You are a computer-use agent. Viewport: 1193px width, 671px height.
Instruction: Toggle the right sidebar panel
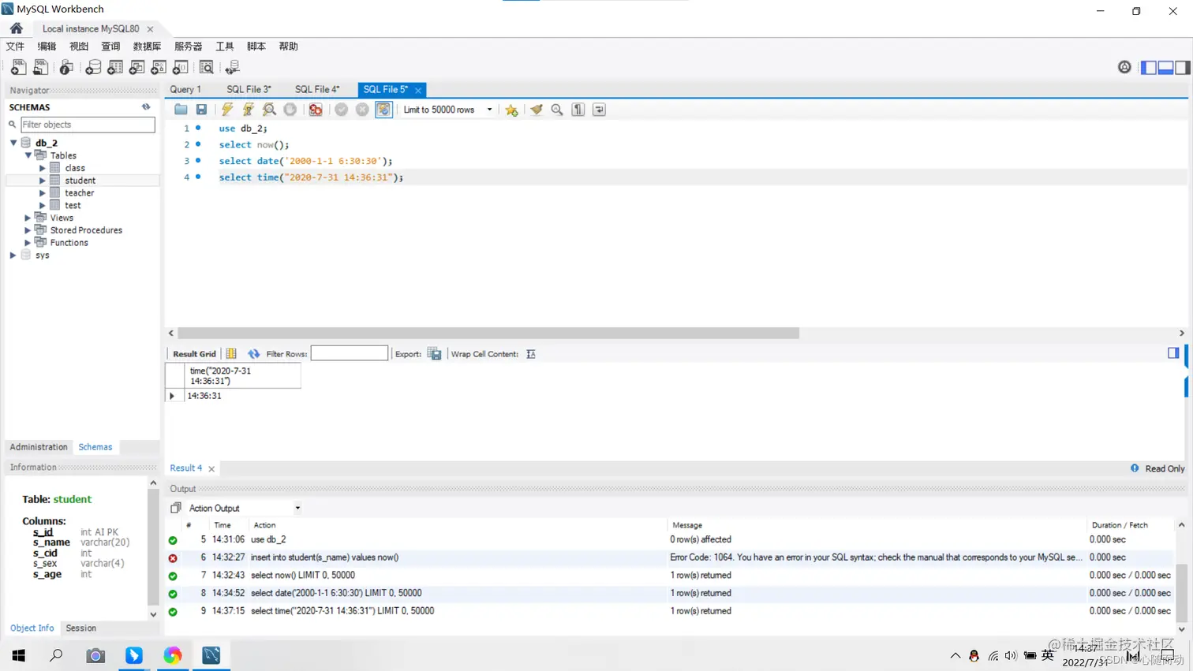click(1182, 68)
